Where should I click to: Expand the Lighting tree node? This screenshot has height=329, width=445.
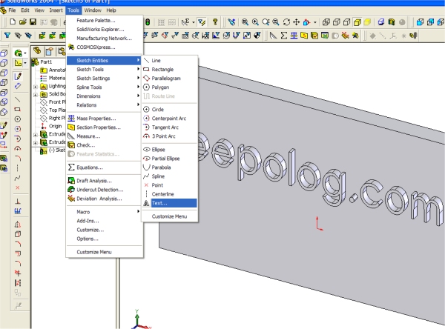click(x=36, y=86)
